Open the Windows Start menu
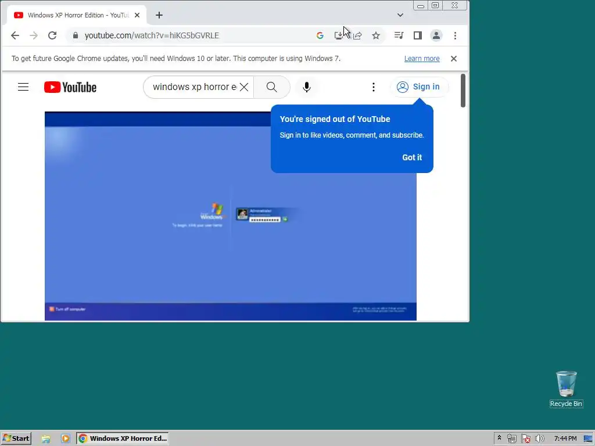 click(x=16, y=438)
